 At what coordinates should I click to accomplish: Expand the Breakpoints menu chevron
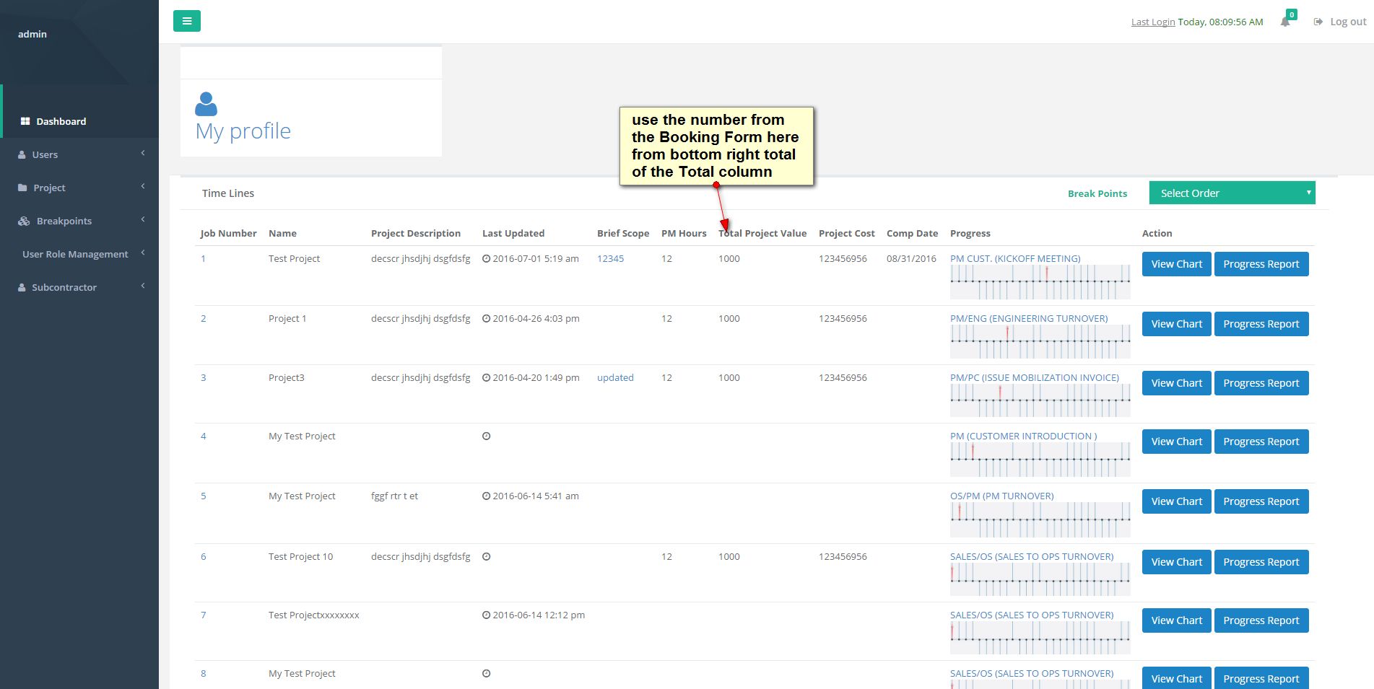tap(143, 219)
